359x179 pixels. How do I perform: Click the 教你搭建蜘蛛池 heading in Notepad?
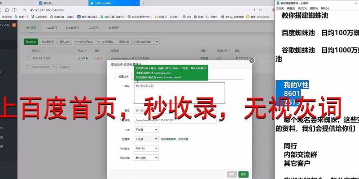point(305,16)
